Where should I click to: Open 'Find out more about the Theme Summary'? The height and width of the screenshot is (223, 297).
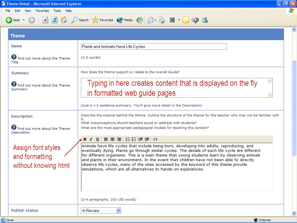click(x=41, y=87)
